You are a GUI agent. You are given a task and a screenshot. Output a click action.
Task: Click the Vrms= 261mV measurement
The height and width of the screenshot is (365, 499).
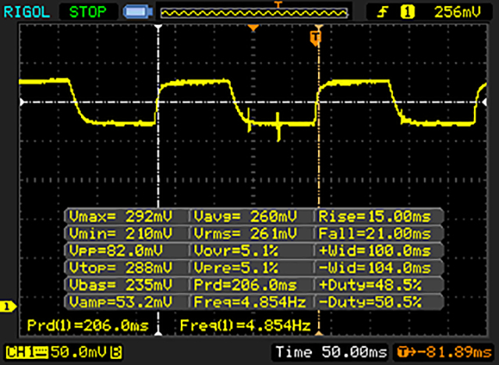coord(246,233)
